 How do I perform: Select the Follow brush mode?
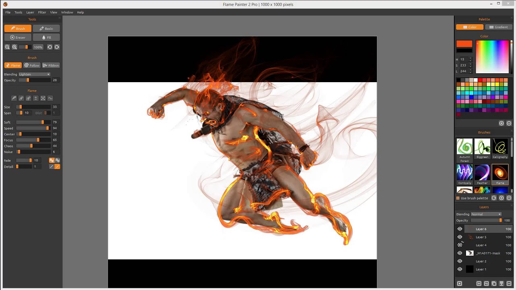(x=32, y=65)
